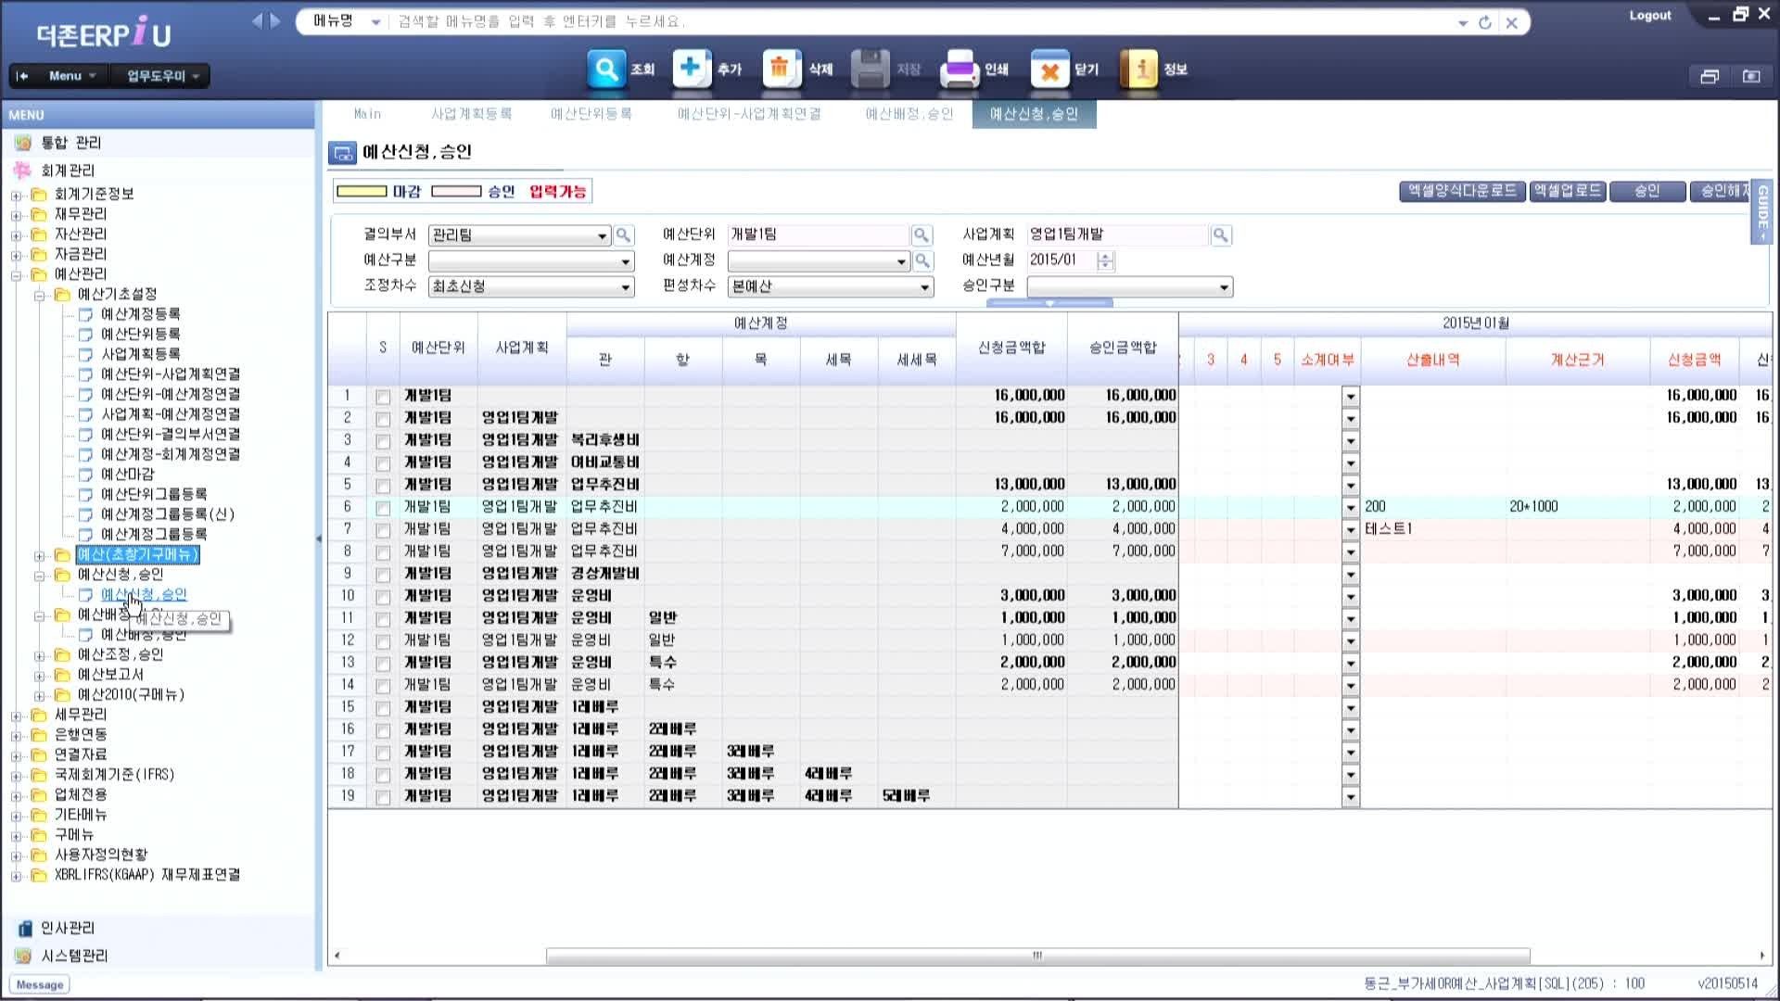Image resolution: width=1780 pixels, height=1001 pixels.
Task: Click the 통합 관리 module icon
Action: pyautogui.click(x=23, y=143)
